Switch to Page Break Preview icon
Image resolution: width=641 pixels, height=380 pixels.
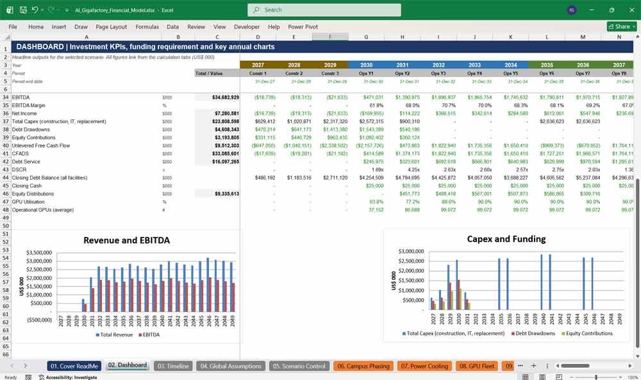pyautogui.click(x=559, y=377)
